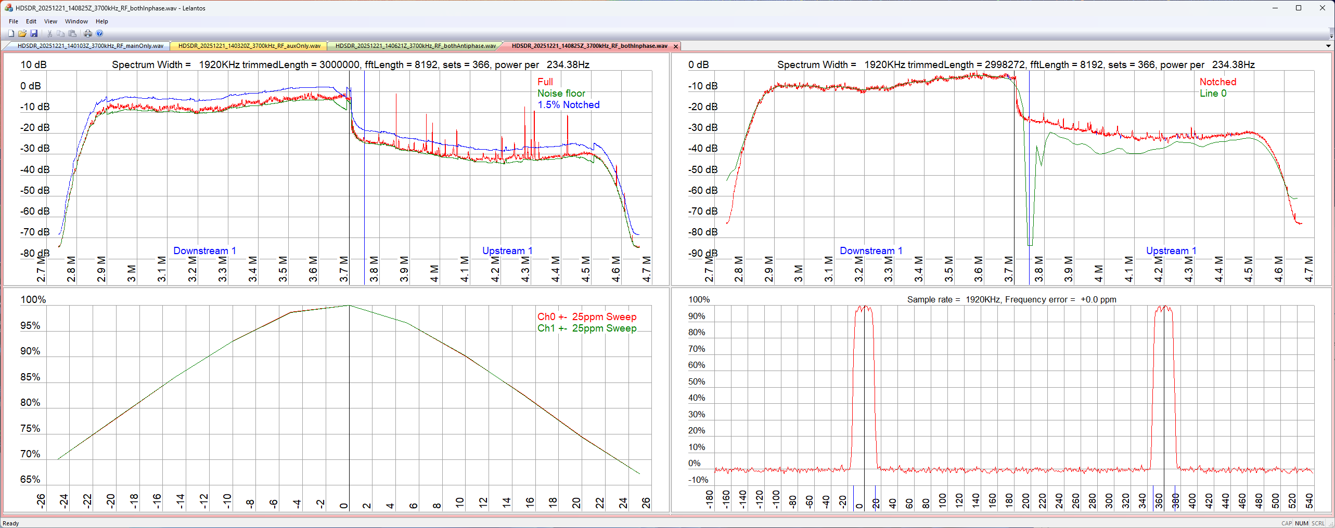
Task: Click the Open folder toolbar icon
Action: click(22, 34)
